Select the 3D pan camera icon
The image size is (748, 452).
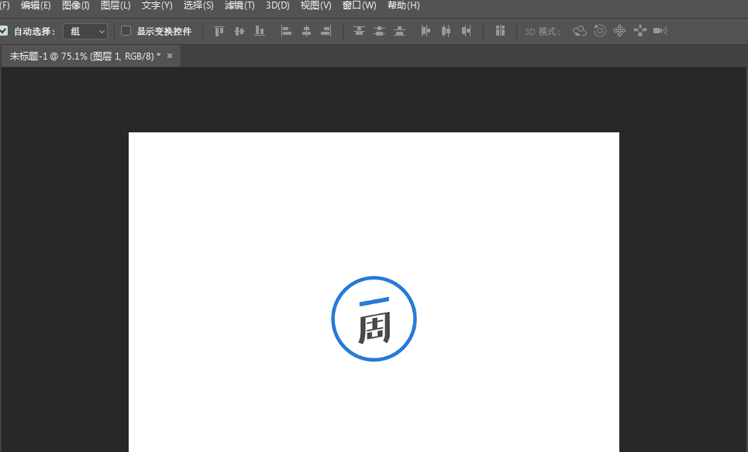click(619, 31)
